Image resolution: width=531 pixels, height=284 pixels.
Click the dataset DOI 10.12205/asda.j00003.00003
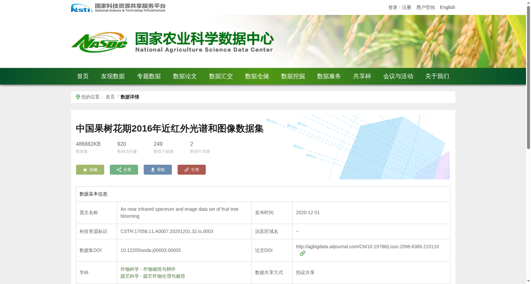click(x=151, y=250)
